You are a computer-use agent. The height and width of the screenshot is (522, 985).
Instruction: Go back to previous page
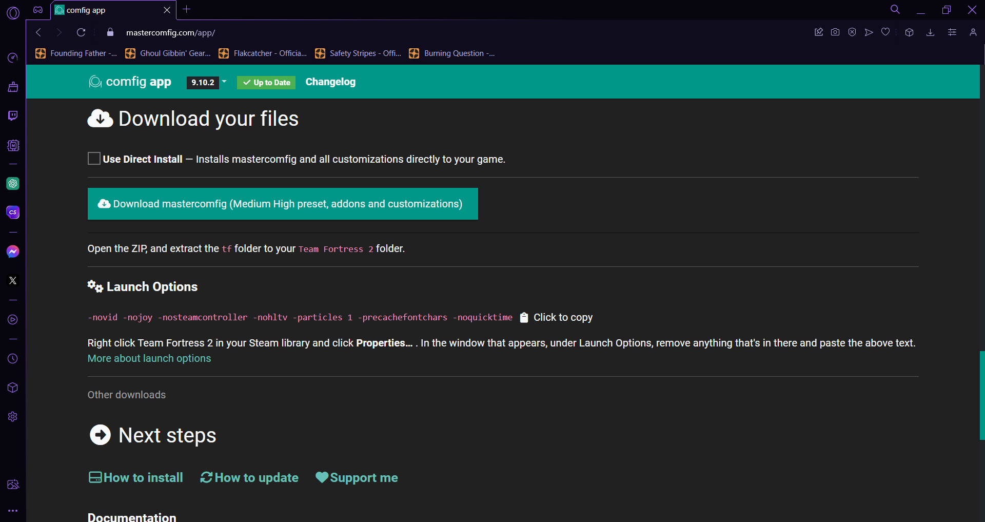click(38, 32)
